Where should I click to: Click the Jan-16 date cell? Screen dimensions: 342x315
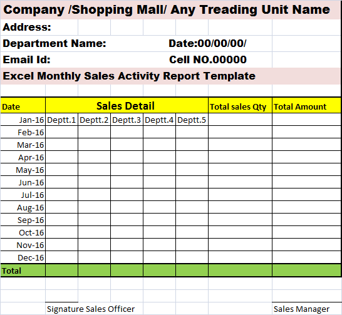tap(23, 120)
